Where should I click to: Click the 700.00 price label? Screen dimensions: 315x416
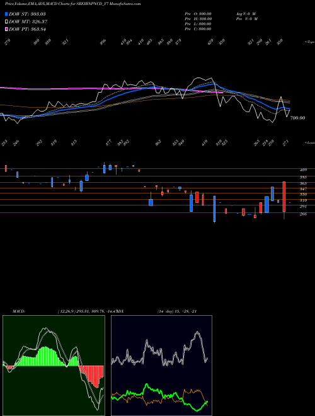click(297, 118)
